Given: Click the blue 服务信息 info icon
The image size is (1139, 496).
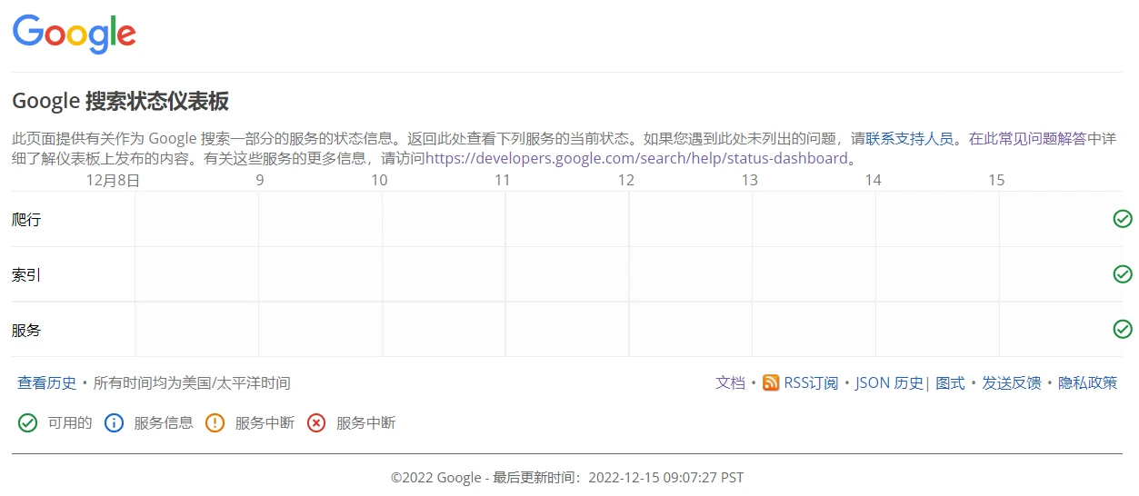Looking at the screenshot, I should point(114,423).
